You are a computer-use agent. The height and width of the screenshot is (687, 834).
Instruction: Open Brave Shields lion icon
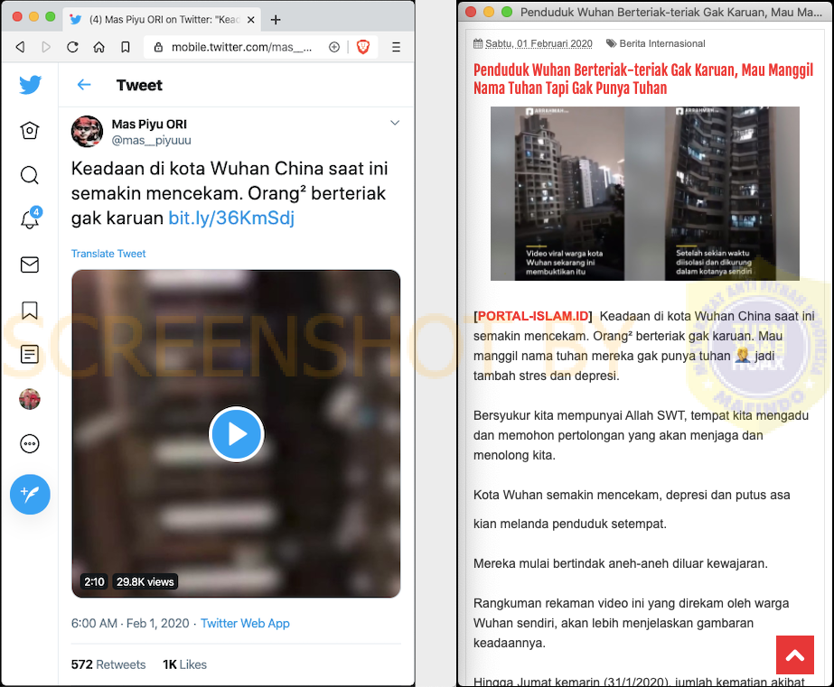tap(363, 47)
